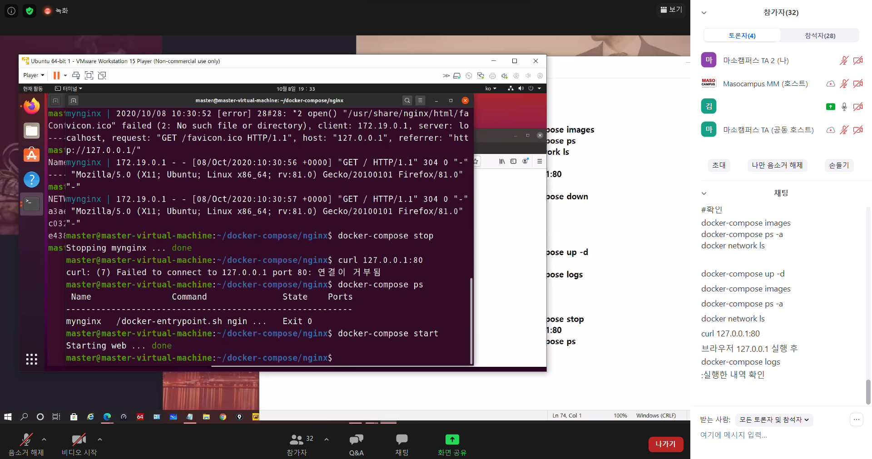Open the Ubuntu Show Applications grid

pos(31,359)
